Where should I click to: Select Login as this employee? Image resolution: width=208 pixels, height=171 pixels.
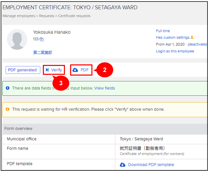click(175, 51)
